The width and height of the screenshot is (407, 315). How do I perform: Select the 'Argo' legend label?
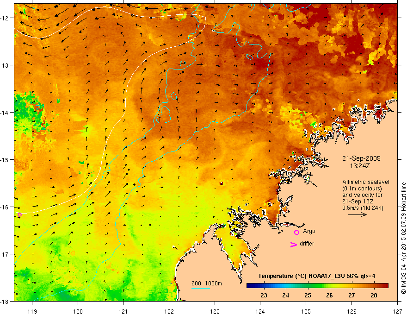[309, 231]
